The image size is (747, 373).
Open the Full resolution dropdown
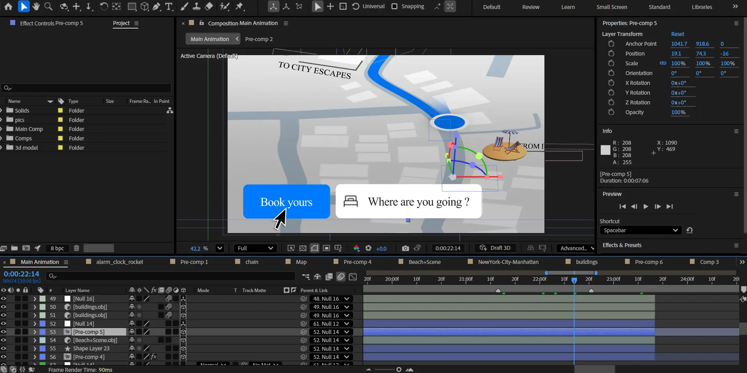tap(255, 248)
